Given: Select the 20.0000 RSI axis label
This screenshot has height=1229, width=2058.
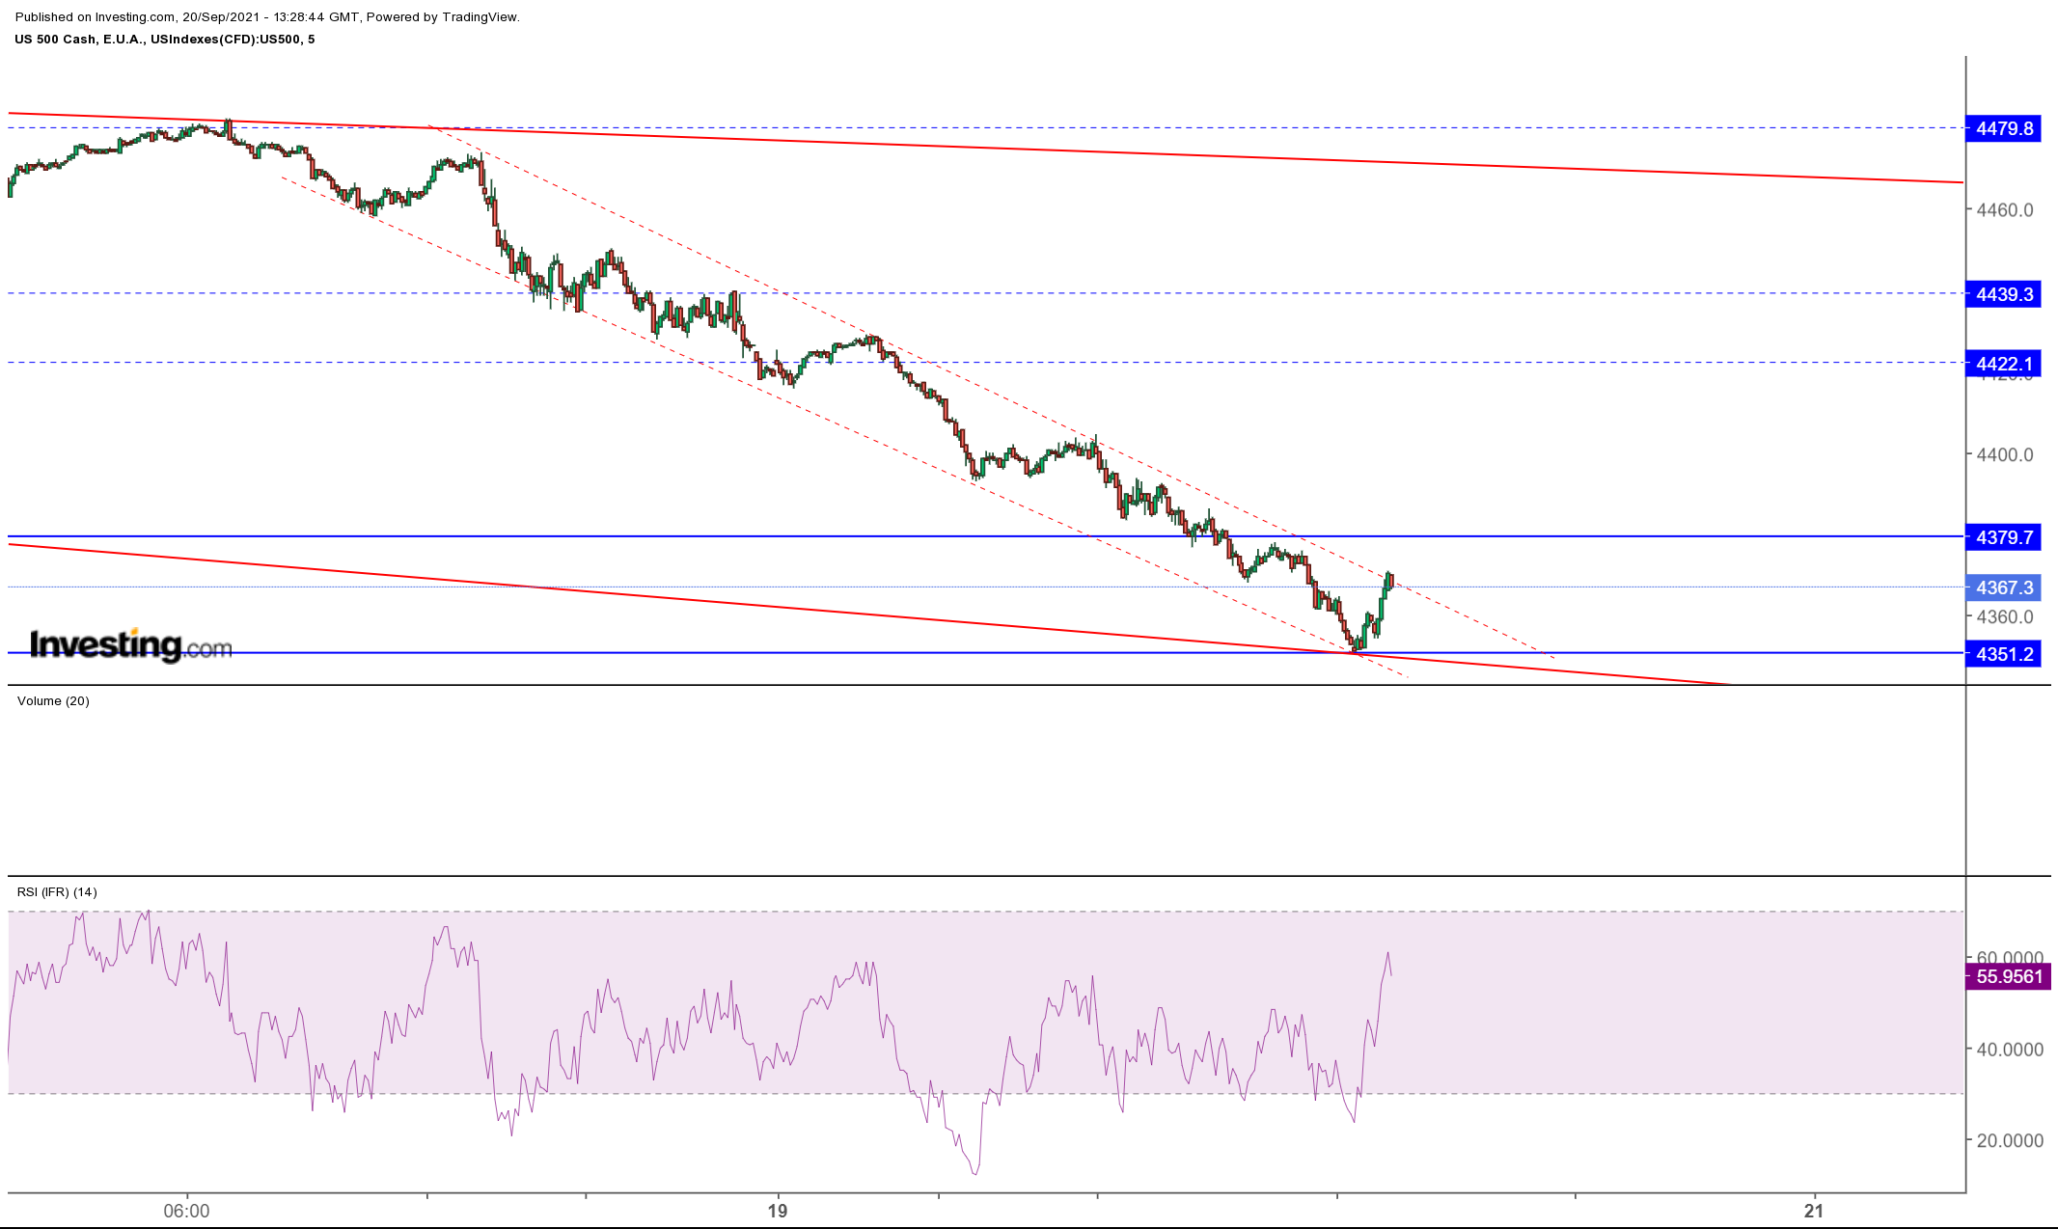Looking at the screenshot, I should pos(2009,1140).
